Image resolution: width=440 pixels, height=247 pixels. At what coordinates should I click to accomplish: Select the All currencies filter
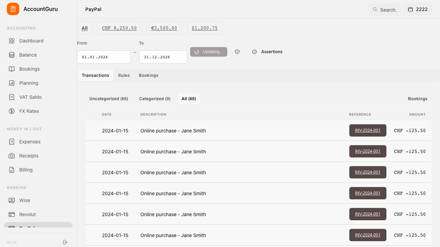coord(85,28)
